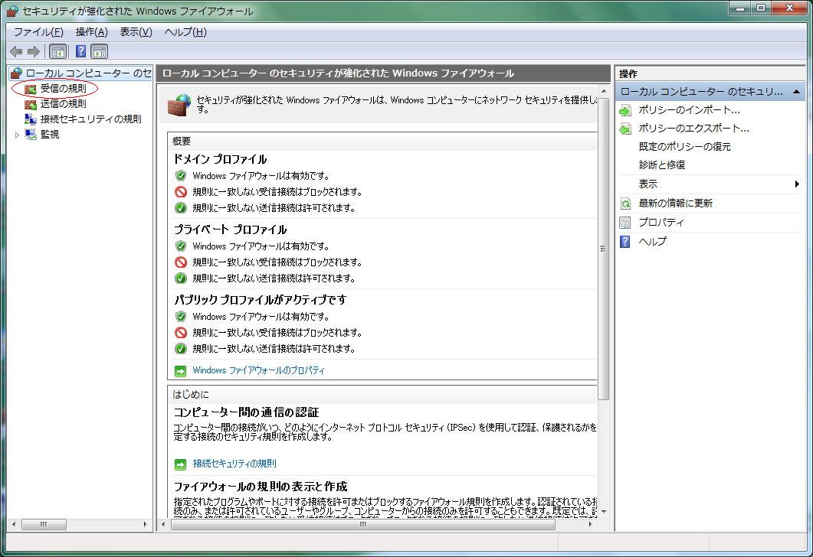Select 接続セキュリティの規則 tree node
Screen dimensions: 813x557
coord(90,119)
